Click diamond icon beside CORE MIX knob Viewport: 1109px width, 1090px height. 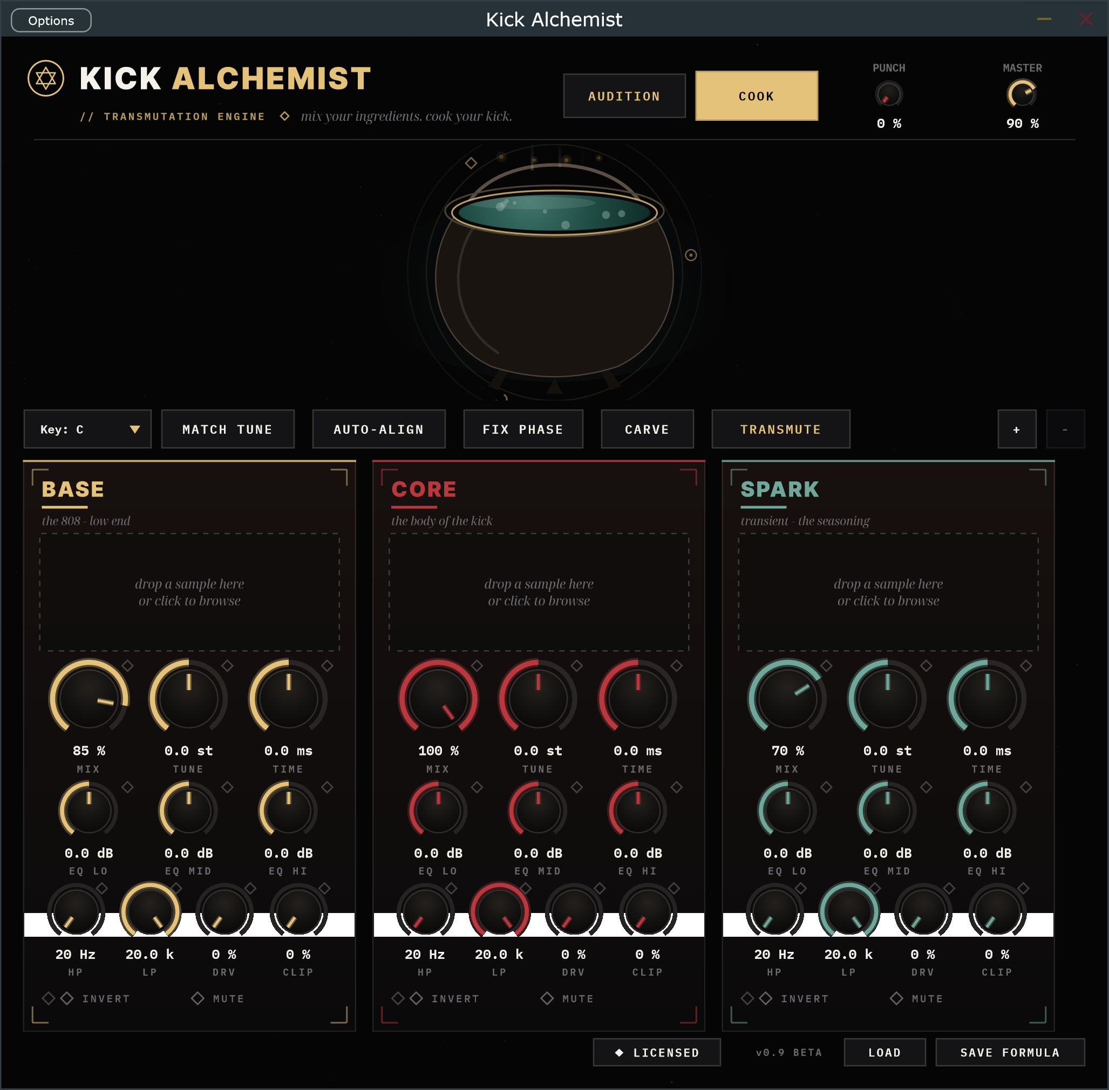pos(477,666)
